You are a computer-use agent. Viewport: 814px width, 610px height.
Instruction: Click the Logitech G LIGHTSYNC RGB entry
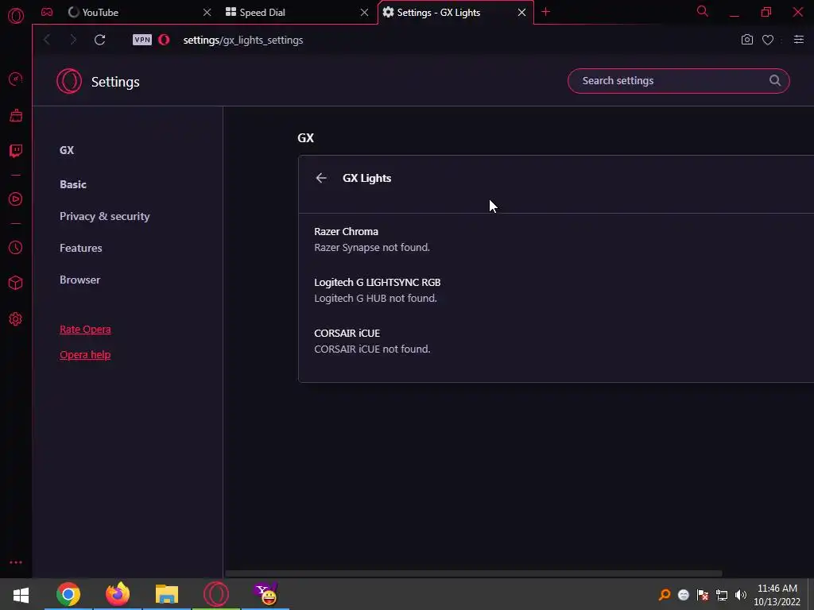click(378, 282)
